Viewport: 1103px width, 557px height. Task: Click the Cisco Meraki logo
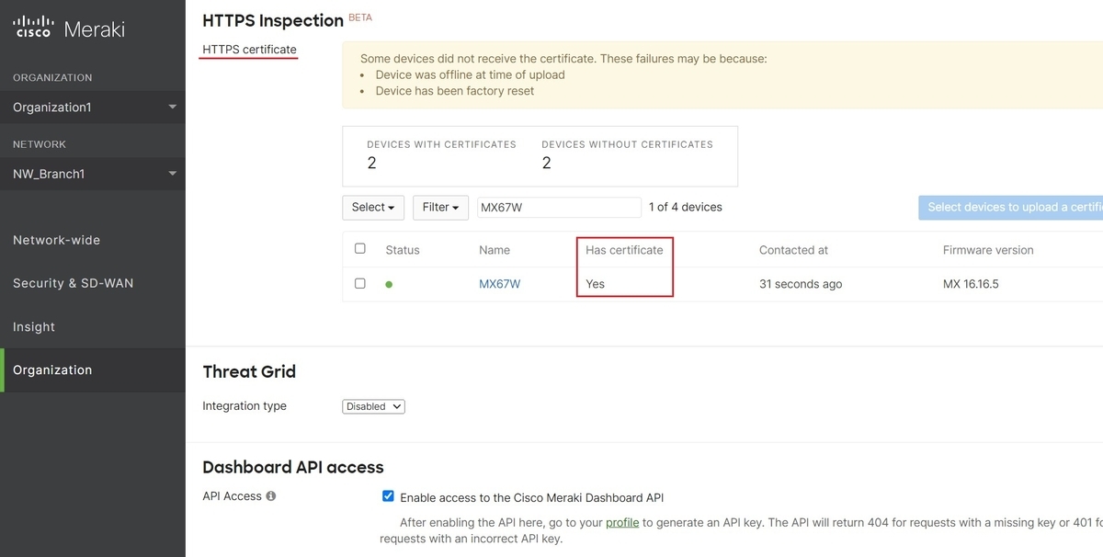69,28
